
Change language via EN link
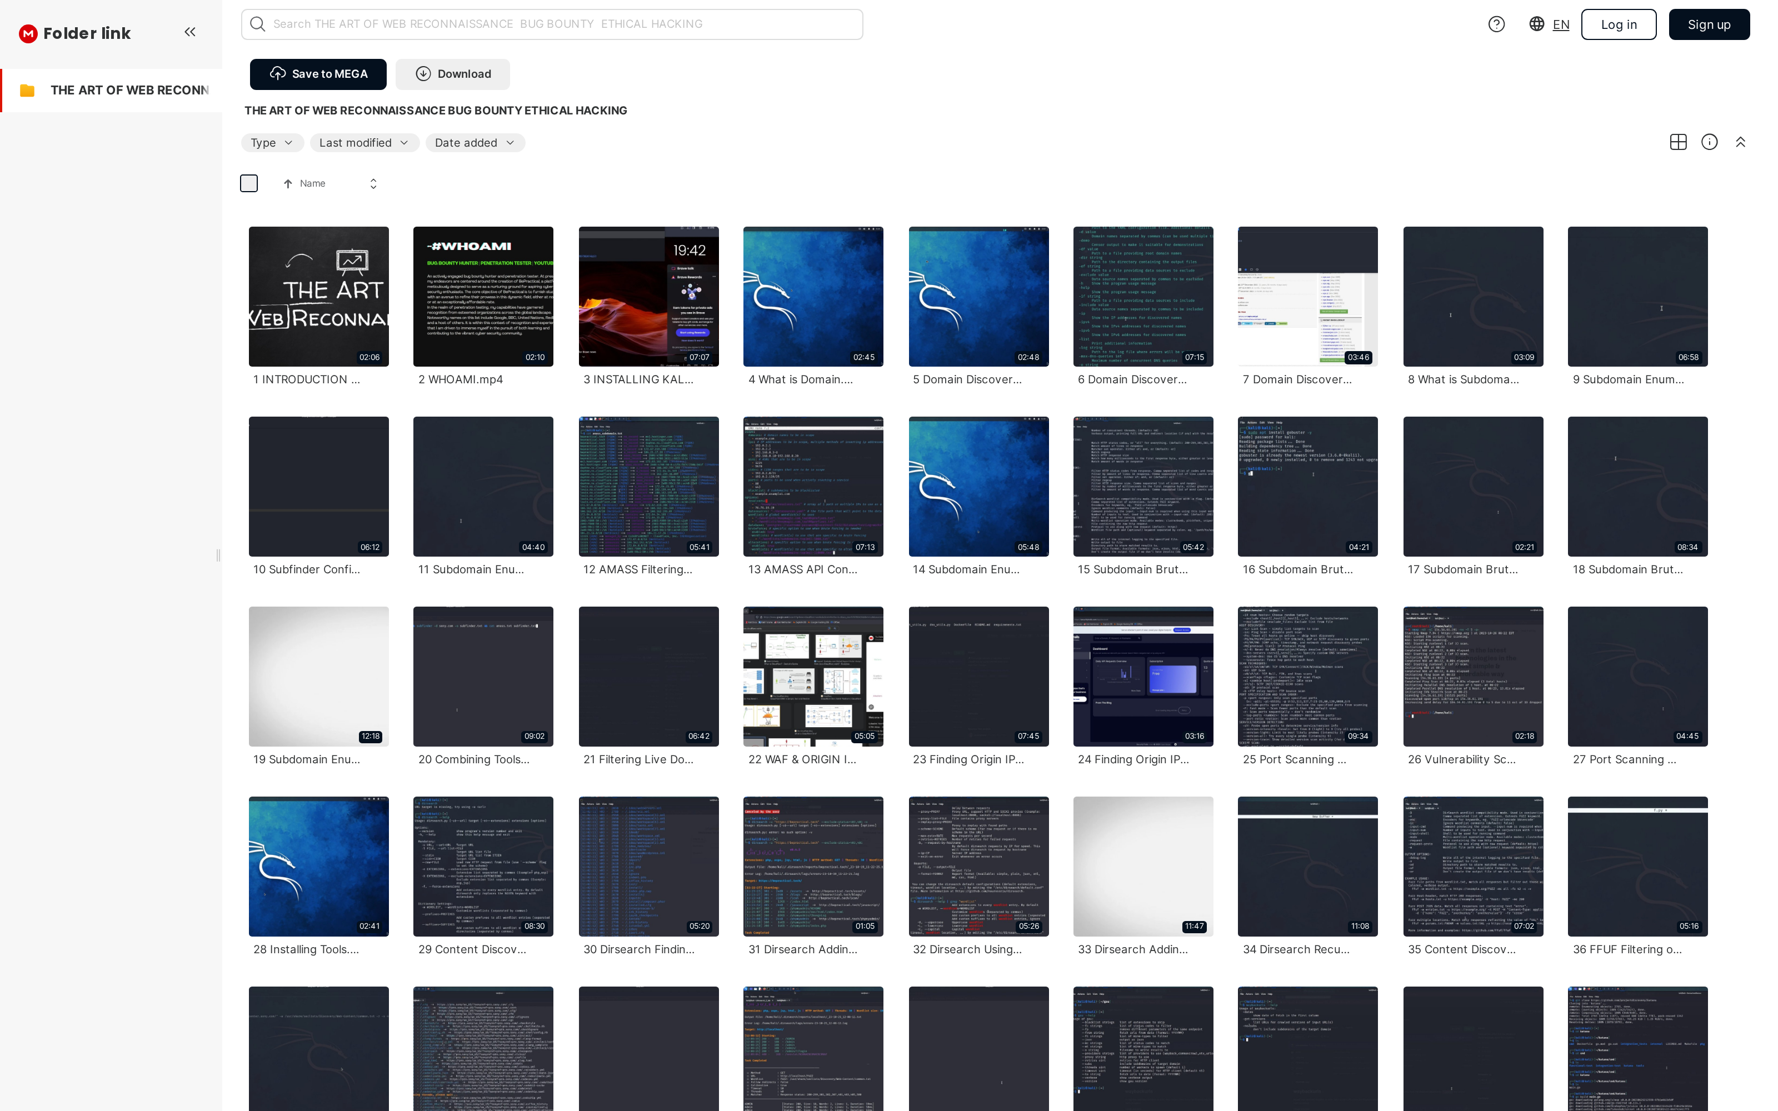[1561, 25]
